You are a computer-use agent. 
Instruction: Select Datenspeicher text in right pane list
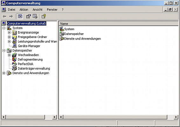point(74,34)
